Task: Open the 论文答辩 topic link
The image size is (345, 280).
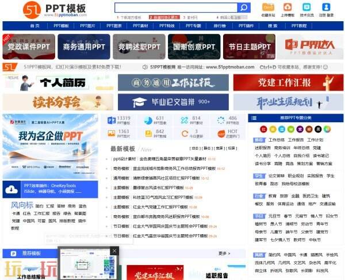Action: [277, 176]
